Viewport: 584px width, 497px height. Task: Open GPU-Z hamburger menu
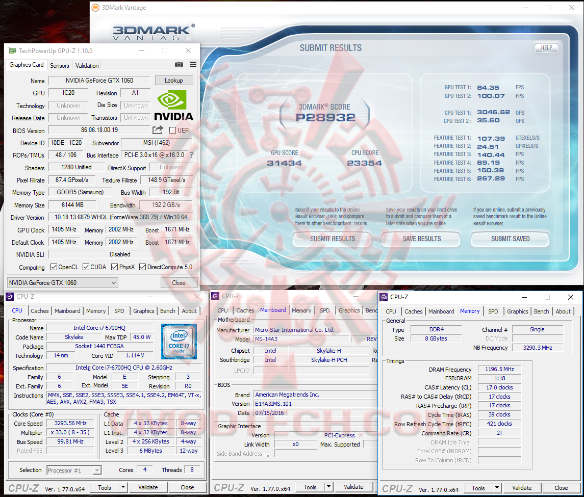pos(193,64)
